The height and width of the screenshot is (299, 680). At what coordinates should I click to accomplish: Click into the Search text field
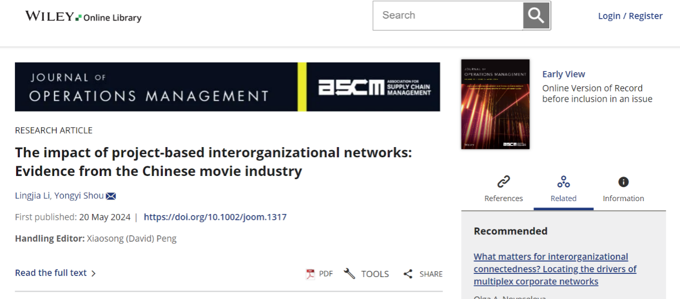[x=447, y=16]
